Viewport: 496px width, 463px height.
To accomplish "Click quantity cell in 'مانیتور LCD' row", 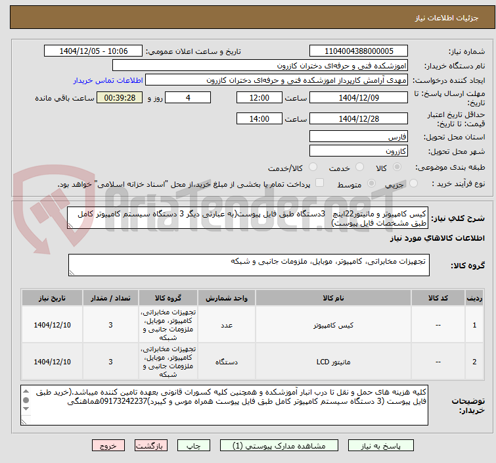I will [110, 362].
